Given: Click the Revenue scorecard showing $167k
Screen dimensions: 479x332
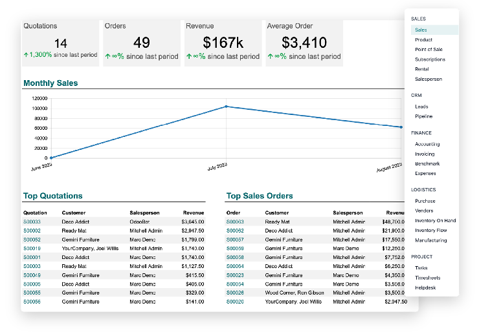Looking at the screenshot, I should 223,43.
